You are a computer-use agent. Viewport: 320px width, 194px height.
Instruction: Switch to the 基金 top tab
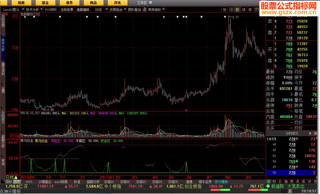[x=45, y=3]
